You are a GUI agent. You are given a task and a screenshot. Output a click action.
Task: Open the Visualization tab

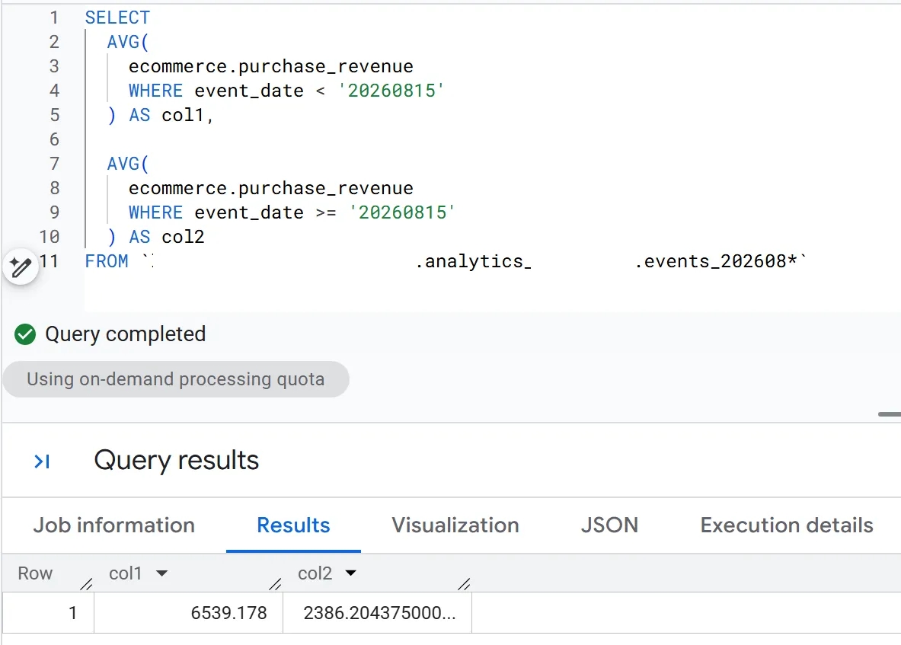pos(455,525)
